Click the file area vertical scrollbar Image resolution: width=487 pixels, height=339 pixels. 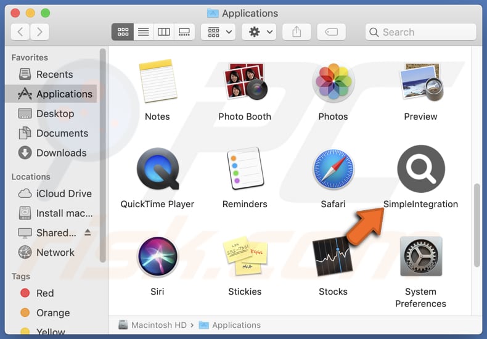477,225
